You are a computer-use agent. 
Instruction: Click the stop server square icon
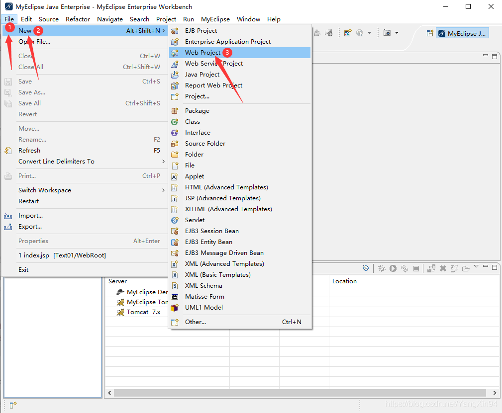click(416, 268)
